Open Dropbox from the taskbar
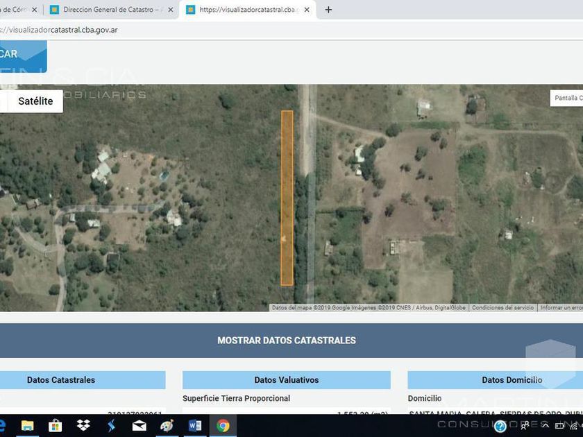583x437 pixels. 83,426
